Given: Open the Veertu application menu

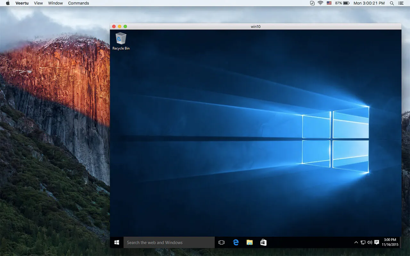Looking at the screenshot, I should point(22,3).
